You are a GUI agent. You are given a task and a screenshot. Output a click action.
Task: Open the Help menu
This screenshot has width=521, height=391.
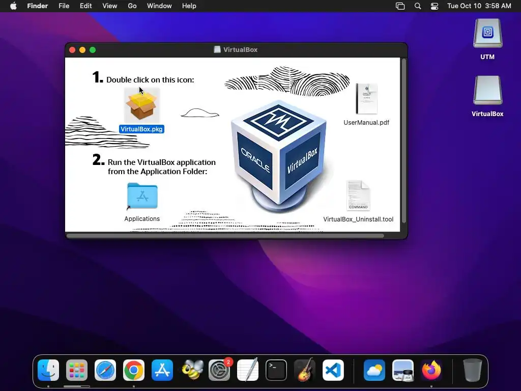pyautogui.click(x=189, y=6)
